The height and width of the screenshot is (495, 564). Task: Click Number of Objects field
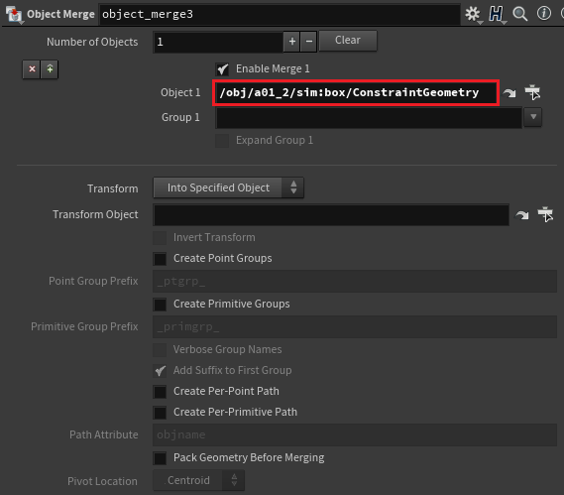pyautogui.click(x=218, y=42)
